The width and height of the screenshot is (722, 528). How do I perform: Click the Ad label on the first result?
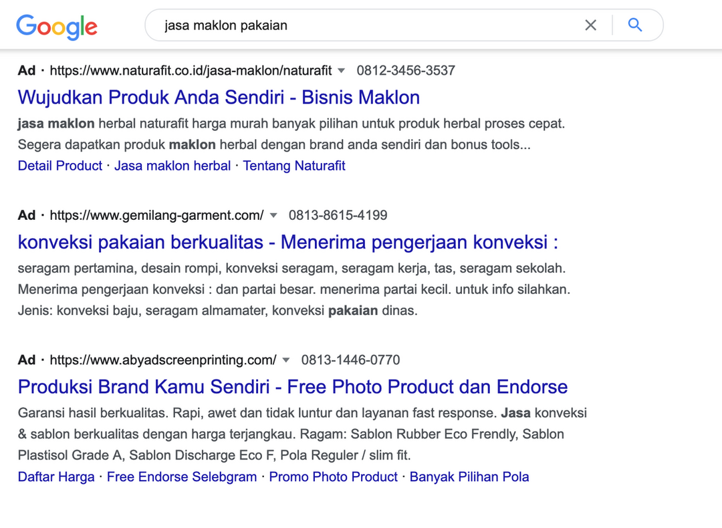click(x=26, y=70)
